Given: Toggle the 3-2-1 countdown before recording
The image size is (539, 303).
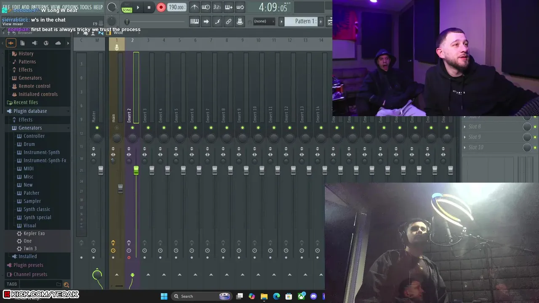Looking at the screenshot, I should 217,7.
